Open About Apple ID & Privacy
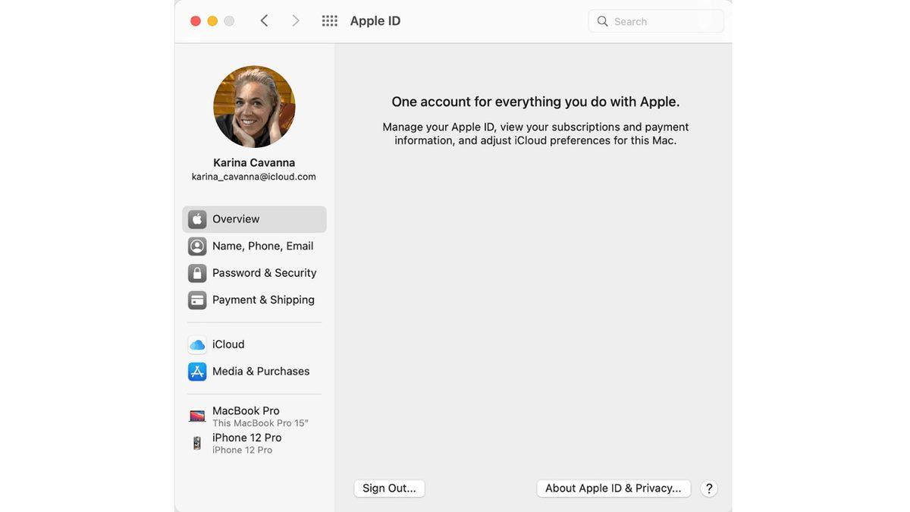 tap(613, 488)
